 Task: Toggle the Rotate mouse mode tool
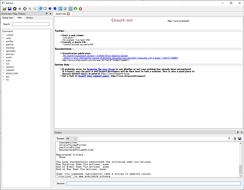click(x=40, y=9)
